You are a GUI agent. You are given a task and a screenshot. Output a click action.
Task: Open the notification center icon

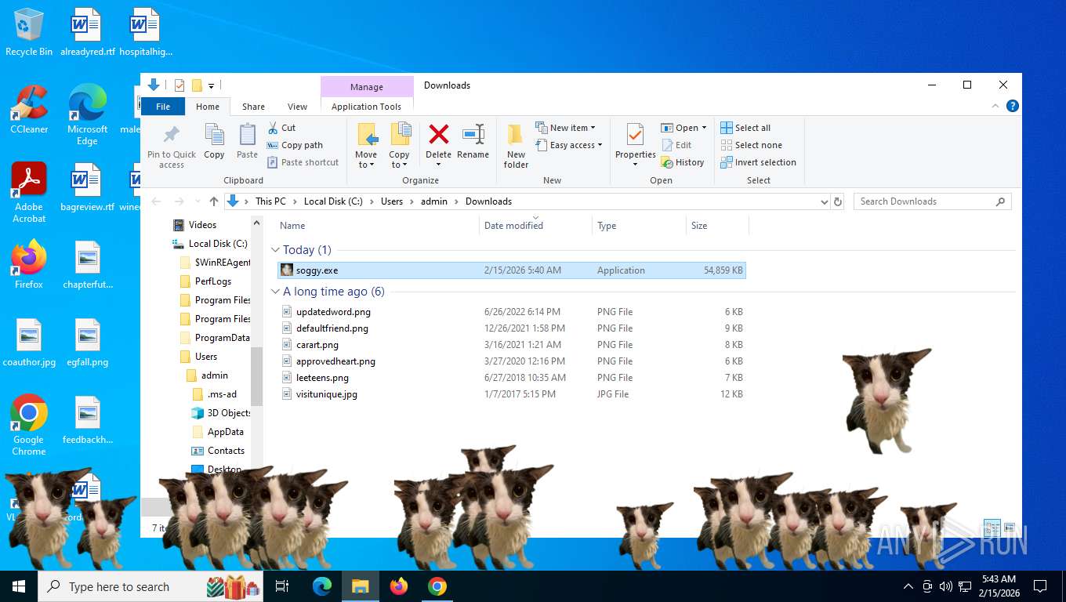click(x=1040, y=586)
